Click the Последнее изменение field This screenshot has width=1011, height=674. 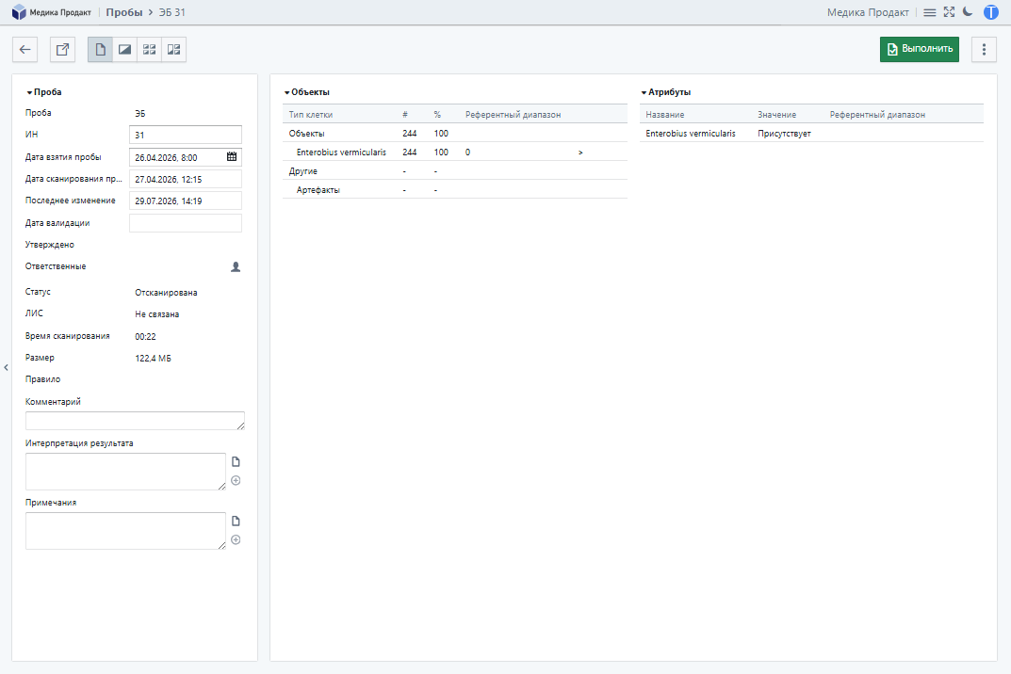coord(186,201)
